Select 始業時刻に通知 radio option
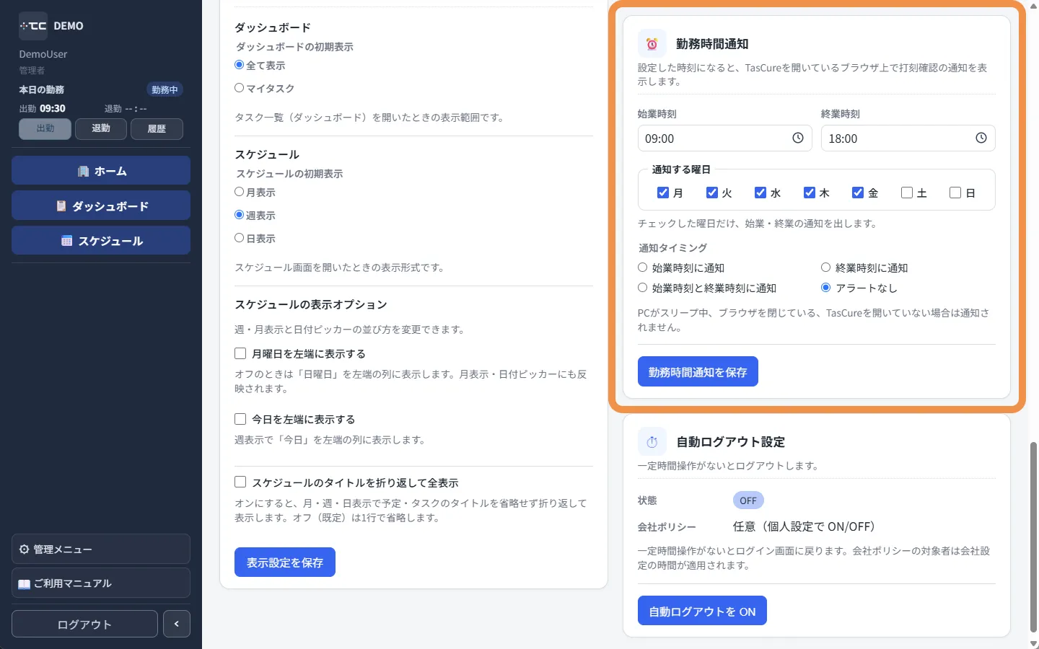 pos(643,268)
